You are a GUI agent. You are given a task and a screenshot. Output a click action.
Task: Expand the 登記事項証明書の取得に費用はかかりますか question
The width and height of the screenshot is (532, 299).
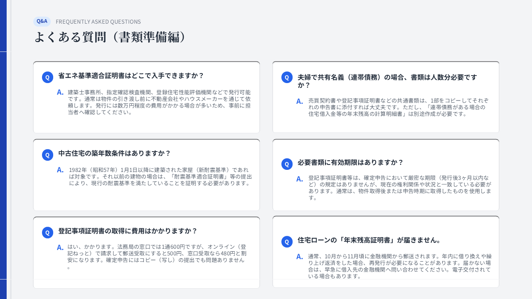click(128, 231)
